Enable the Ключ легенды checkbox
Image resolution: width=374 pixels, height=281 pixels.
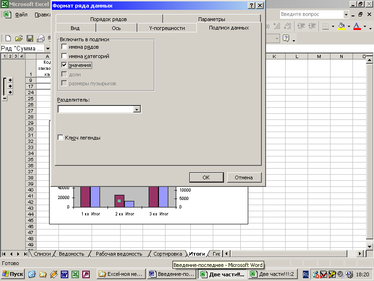pyautogui.click(x=61, y=138)
